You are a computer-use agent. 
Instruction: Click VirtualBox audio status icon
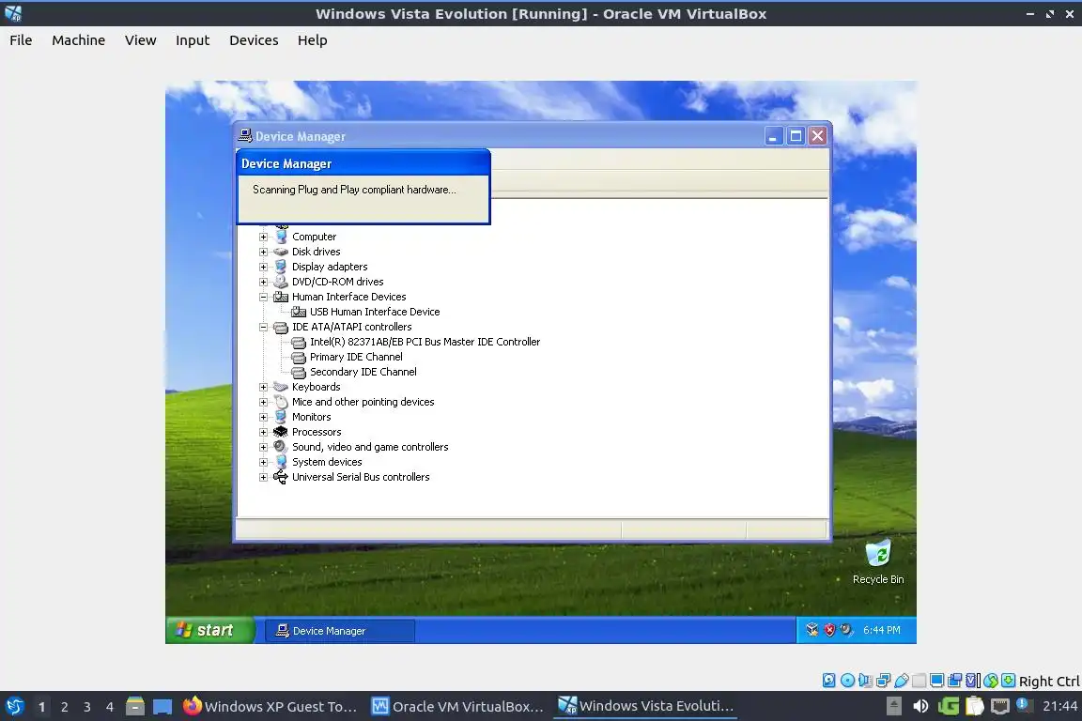pos(865,681)
